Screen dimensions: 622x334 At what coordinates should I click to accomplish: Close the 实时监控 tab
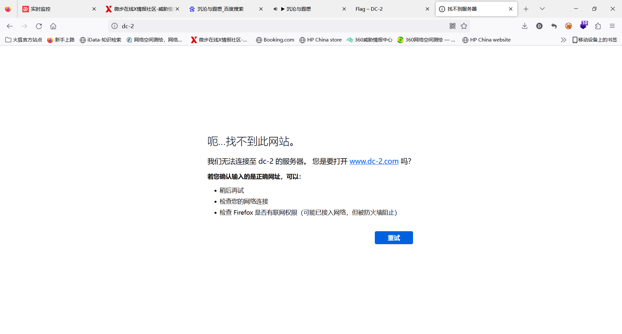94,9
